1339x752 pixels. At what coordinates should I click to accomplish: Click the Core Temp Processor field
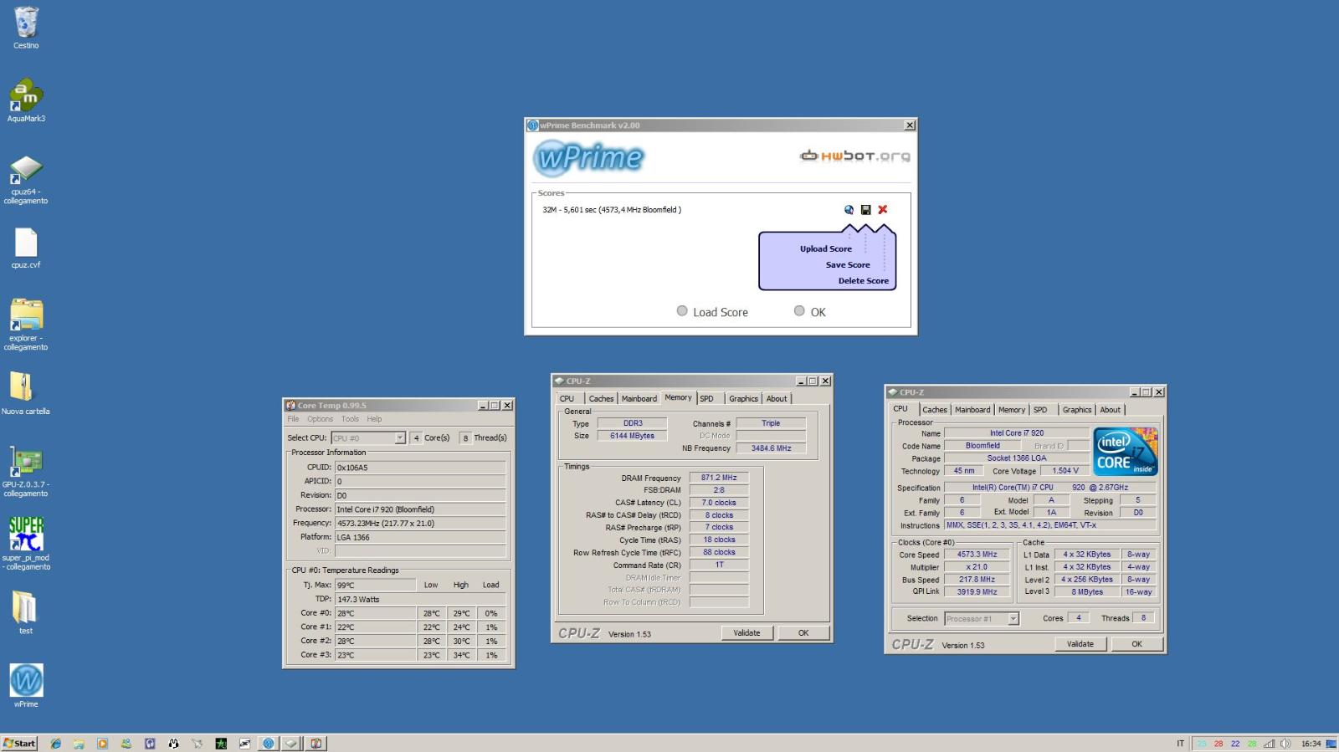point(420,509)
